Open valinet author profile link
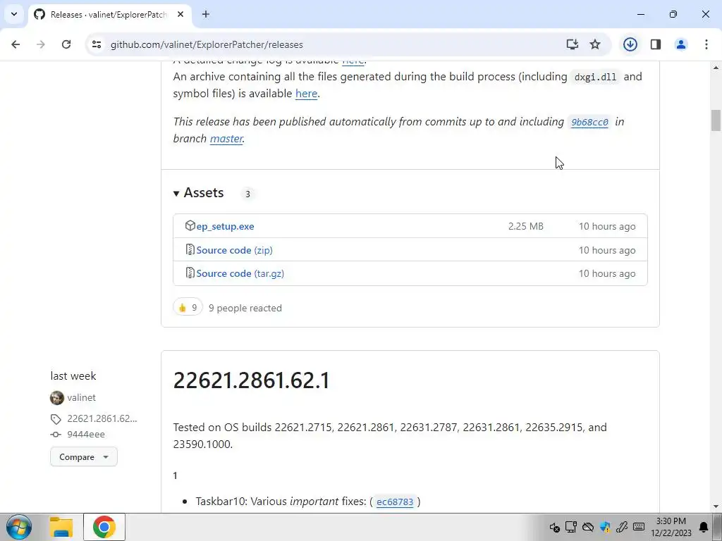This screenshot has width=722, height=541. click(82, 397)
